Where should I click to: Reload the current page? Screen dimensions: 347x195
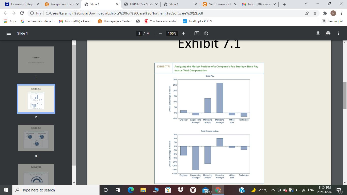22,13
